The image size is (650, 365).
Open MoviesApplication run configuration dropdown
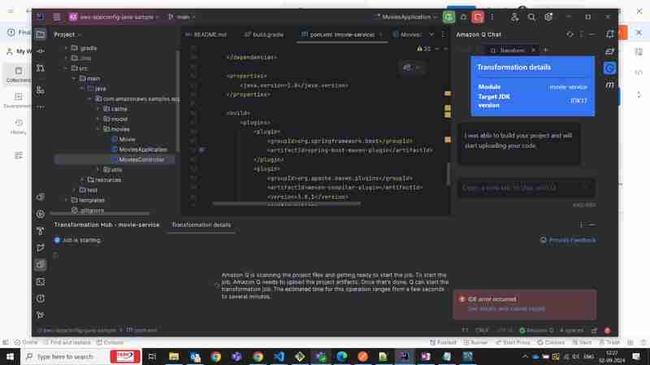click(406, 17)
